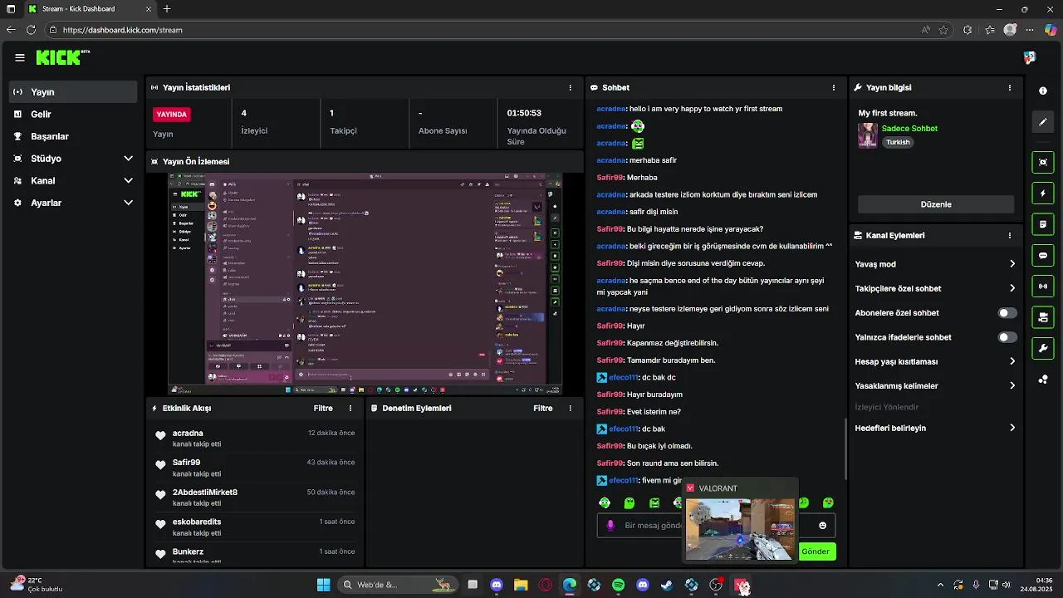Image resolution: width=1063 pixels, height=598 pixels.
Task: Go back with browser back arrow
Action: [x=11, y=30]
